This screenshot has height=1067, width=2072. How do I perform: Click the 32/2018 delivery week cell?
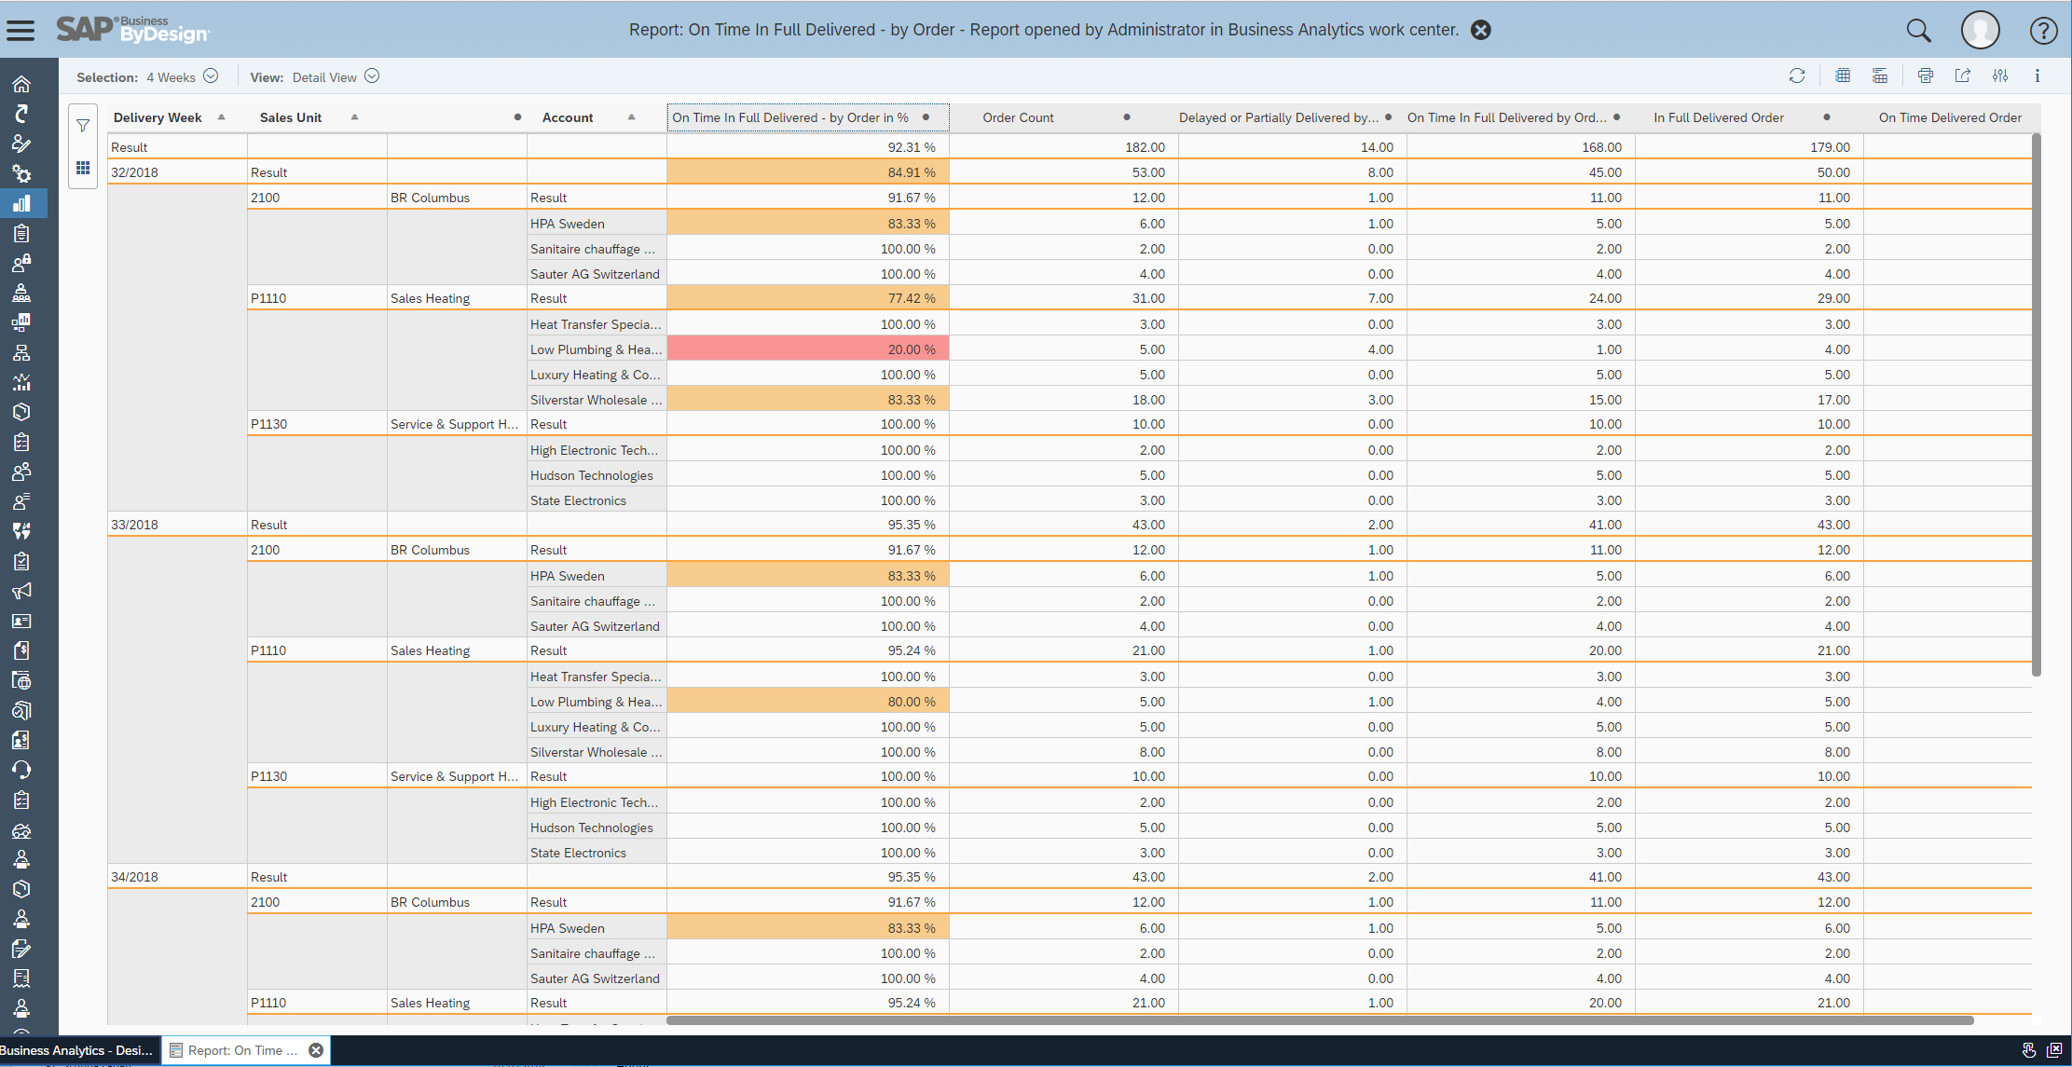tap(177, 171)
